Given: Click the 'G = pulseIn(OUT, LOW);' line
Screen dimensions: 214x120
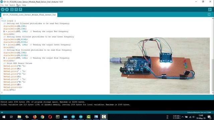Looking at the screenshot, I should coord(15,45).
